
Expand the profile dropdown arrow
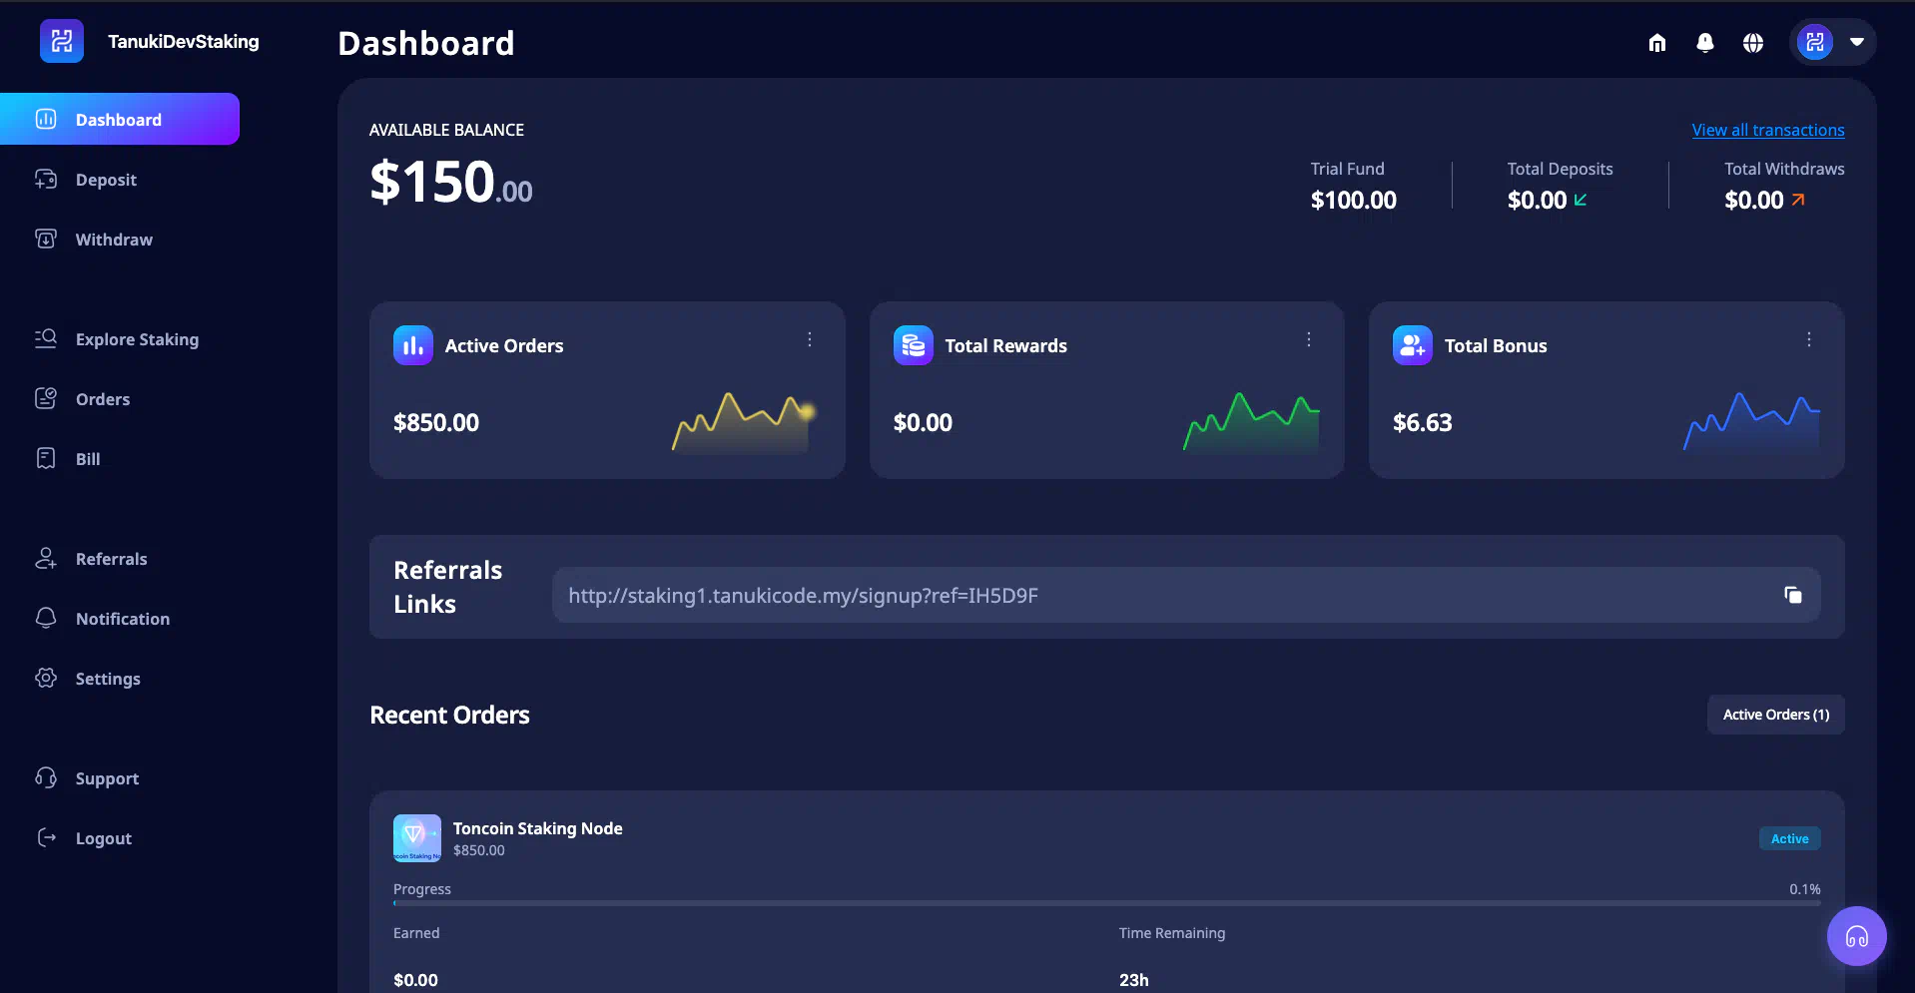point(1856,43)
